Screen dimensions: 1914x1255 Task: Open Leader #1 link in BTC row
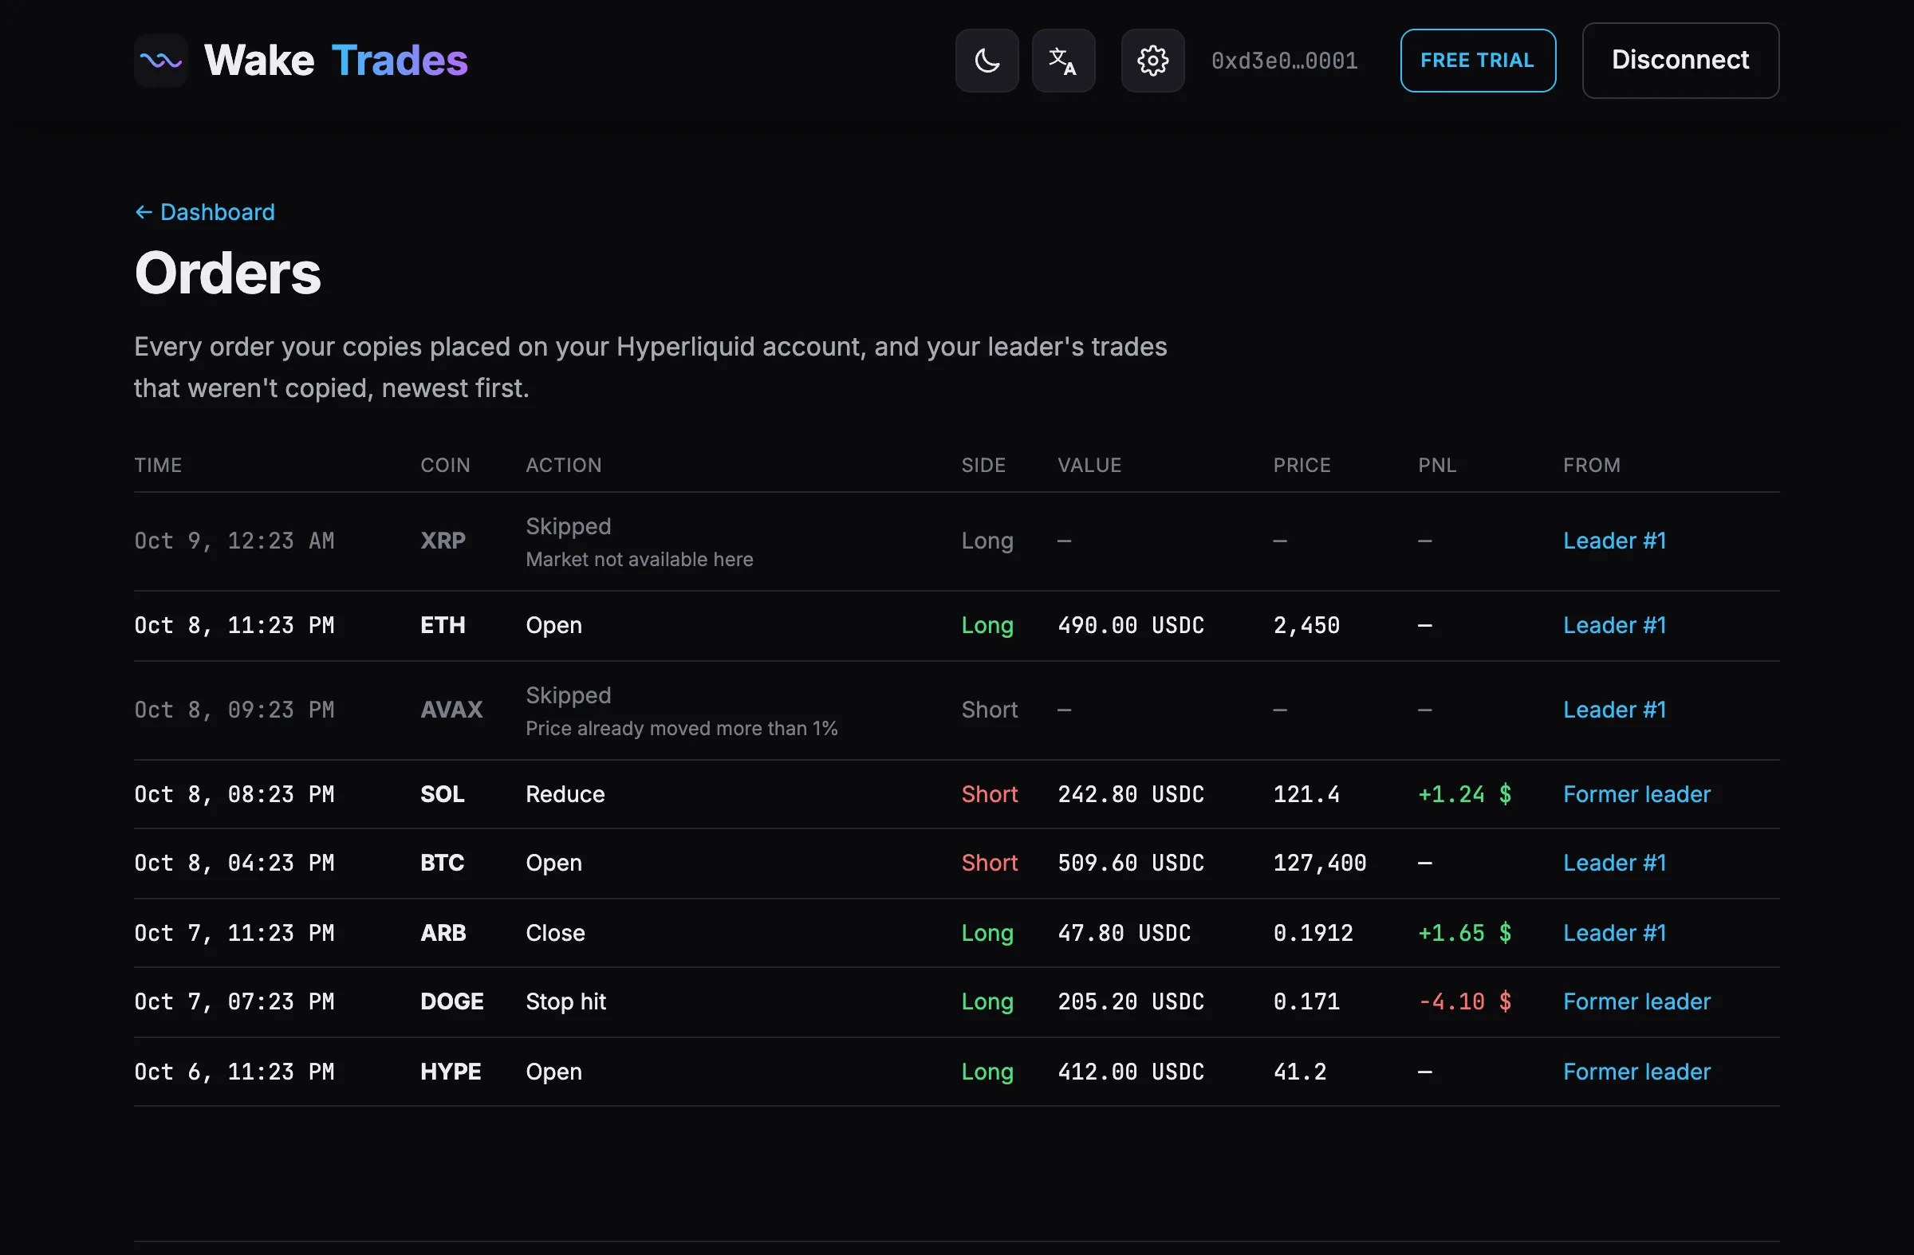[1614, 864]
